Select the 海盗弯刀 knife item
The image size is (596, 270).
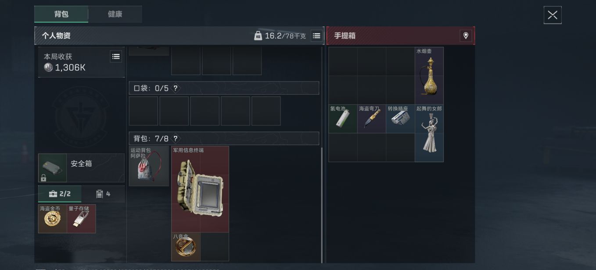coord(372,119)
